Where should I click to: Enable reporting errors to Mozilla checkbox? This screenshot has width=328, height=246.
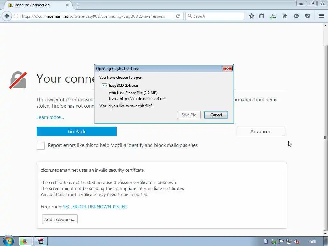point(40,145)
